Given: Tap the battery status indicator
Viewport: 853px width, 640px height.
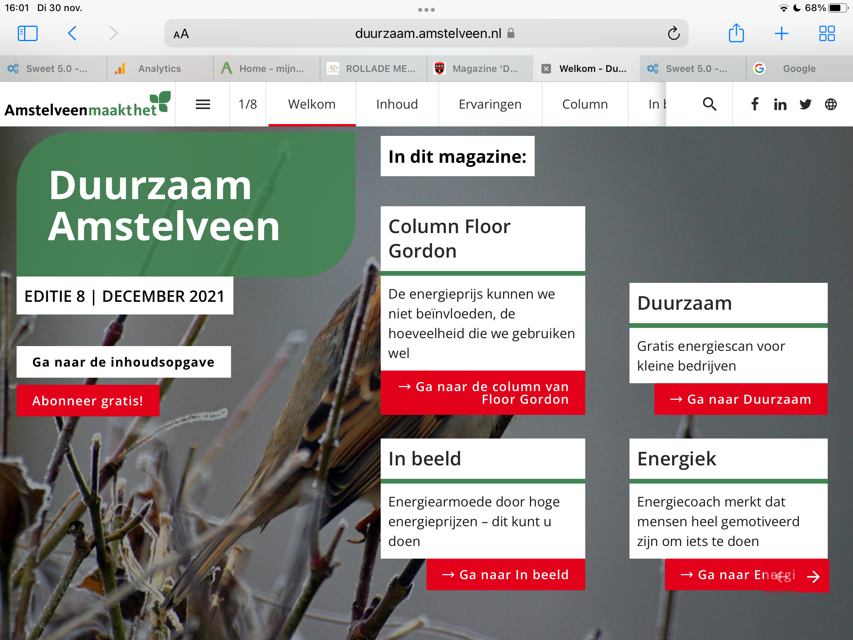Looking at the screenshot, I should (838, 8).
